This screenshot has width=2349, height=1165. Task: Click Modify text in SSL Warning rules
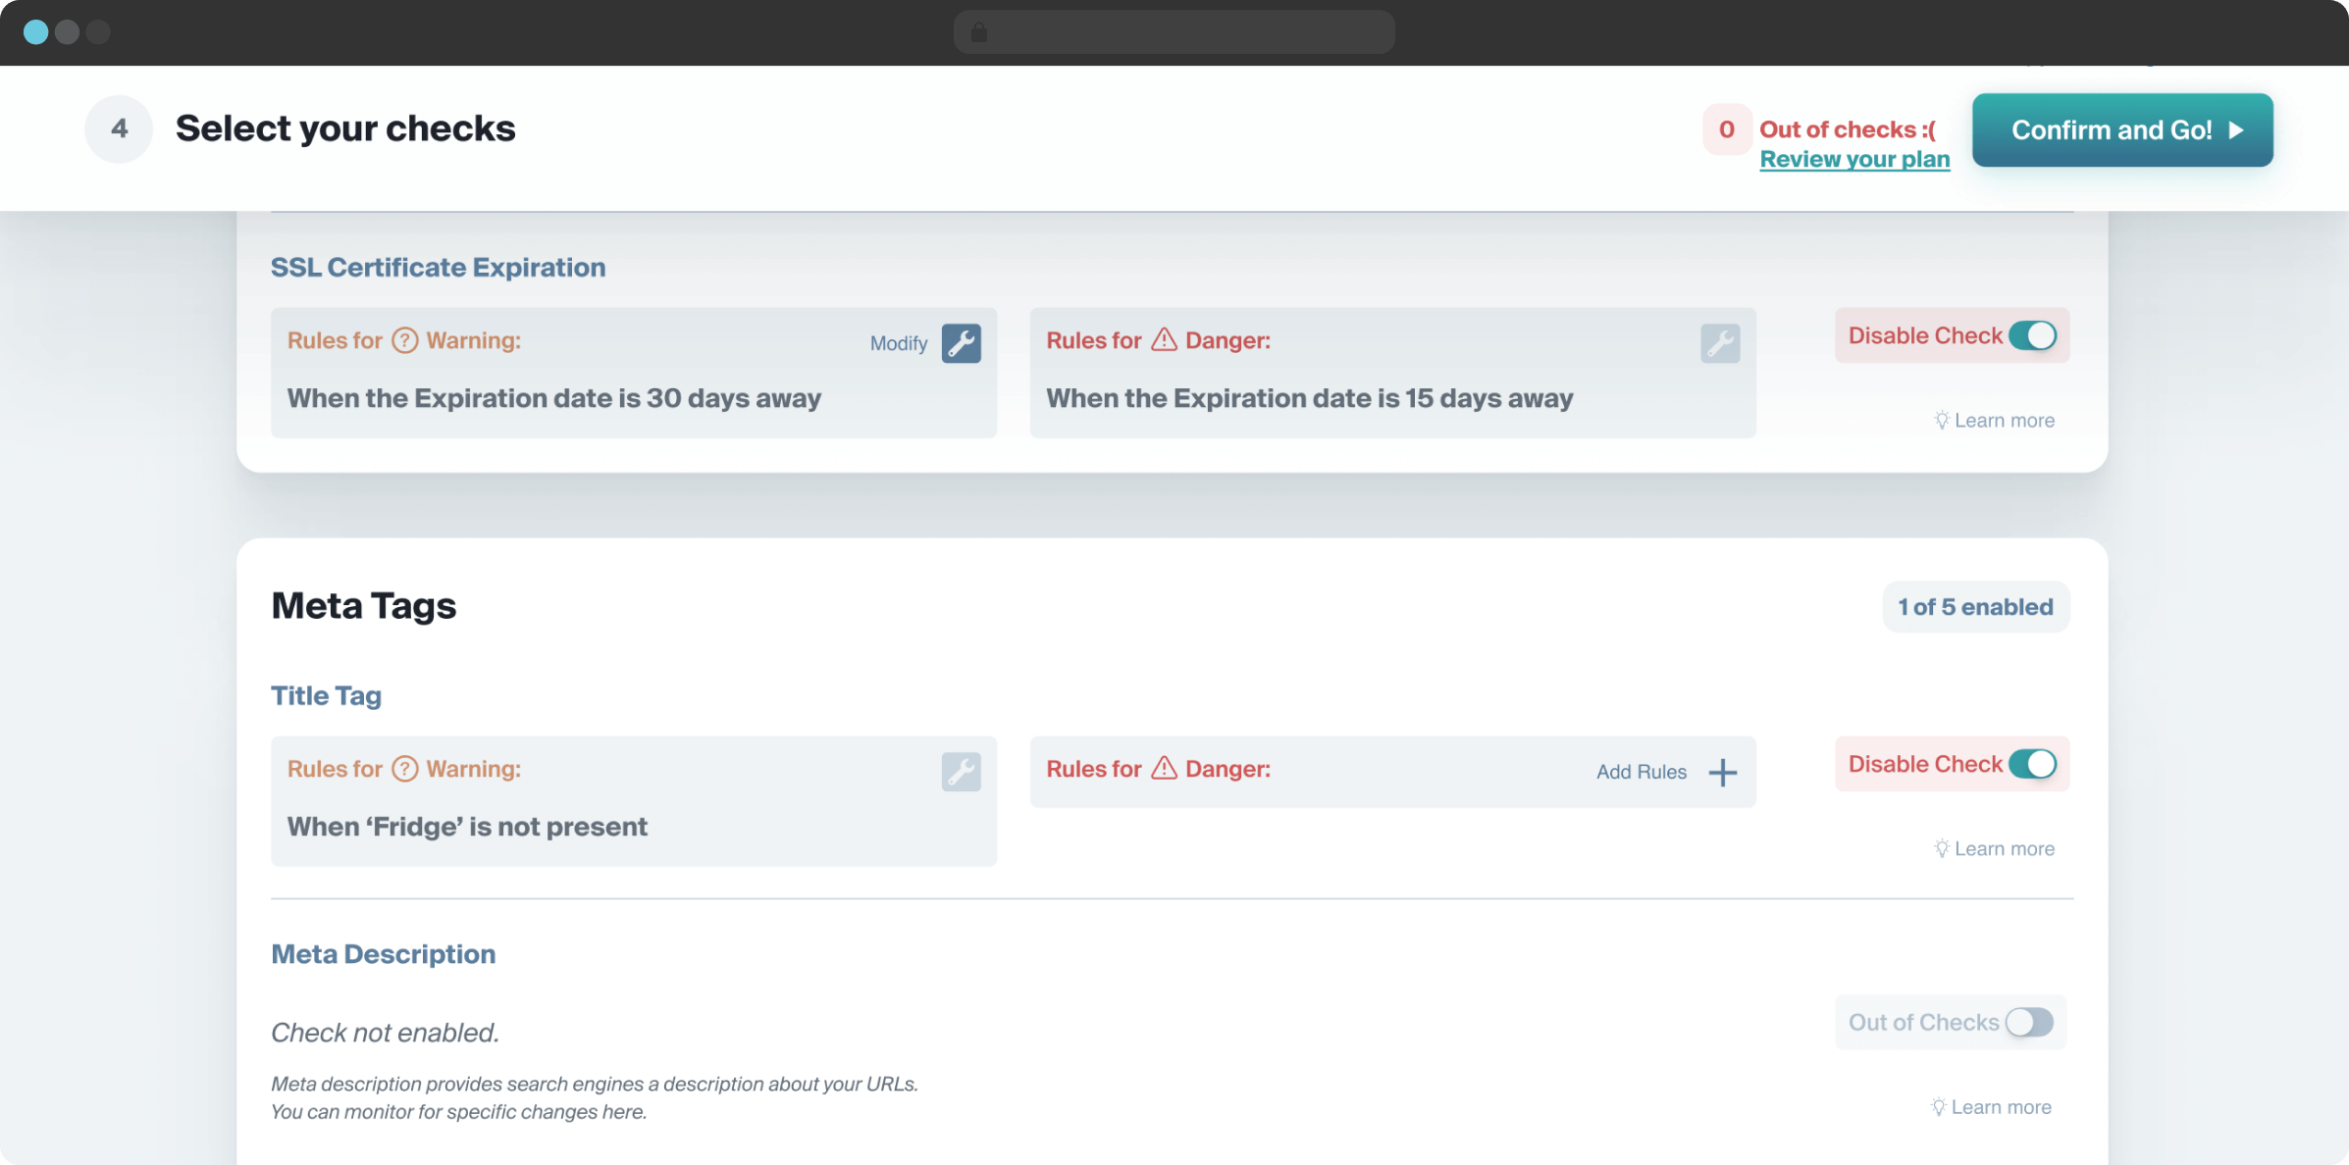click(x=899, y=343)
